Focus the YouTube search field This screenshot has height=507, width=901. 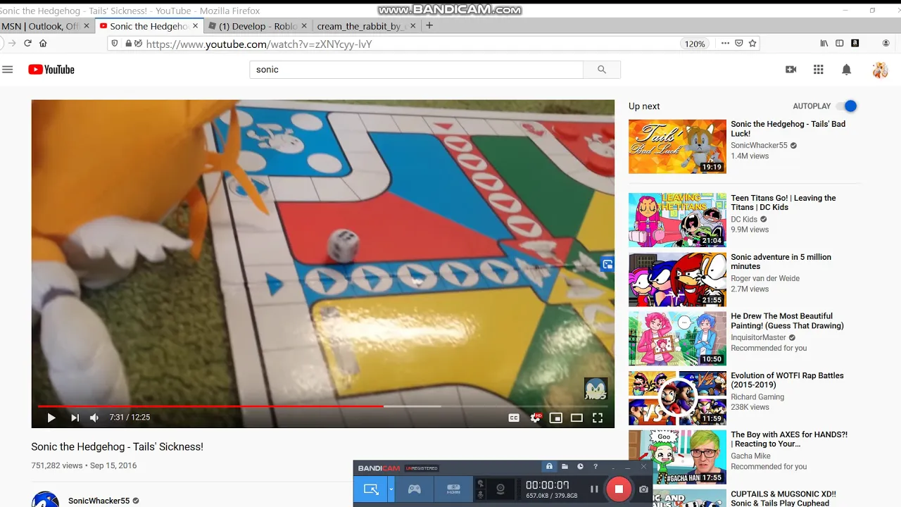pyautogui.click(x=417, y=70)
